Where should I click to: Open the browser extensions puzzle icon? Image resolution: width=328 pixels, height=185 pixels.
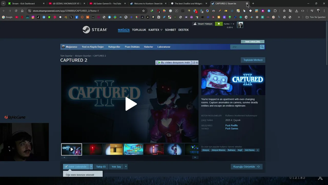point(275,11)
